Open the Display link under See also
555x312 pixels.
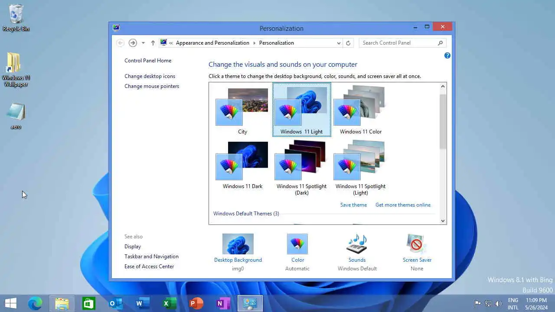[x=133, y=247]
